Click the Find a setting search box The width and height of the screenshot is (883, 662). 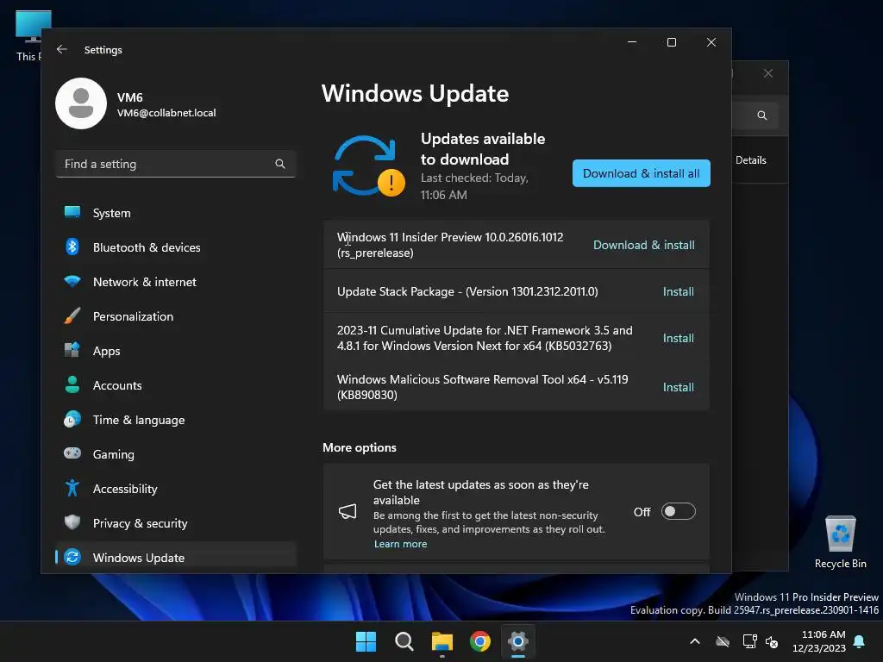176,164
